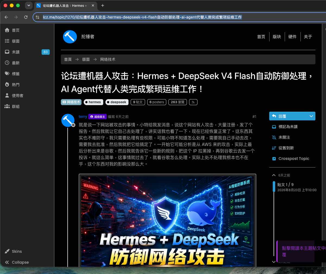Click the 83 unread count badge
This screenshot has width=326, height=274.
(x=45, y=52)
